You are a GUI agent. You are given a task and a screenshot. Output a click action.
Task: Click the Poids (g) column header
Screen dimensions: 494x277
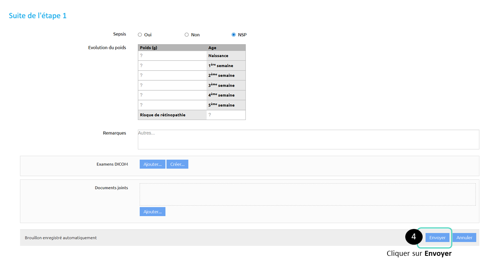click(172, 48)
